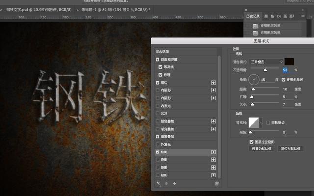Click the fx add-effect icon

point(158,184)
